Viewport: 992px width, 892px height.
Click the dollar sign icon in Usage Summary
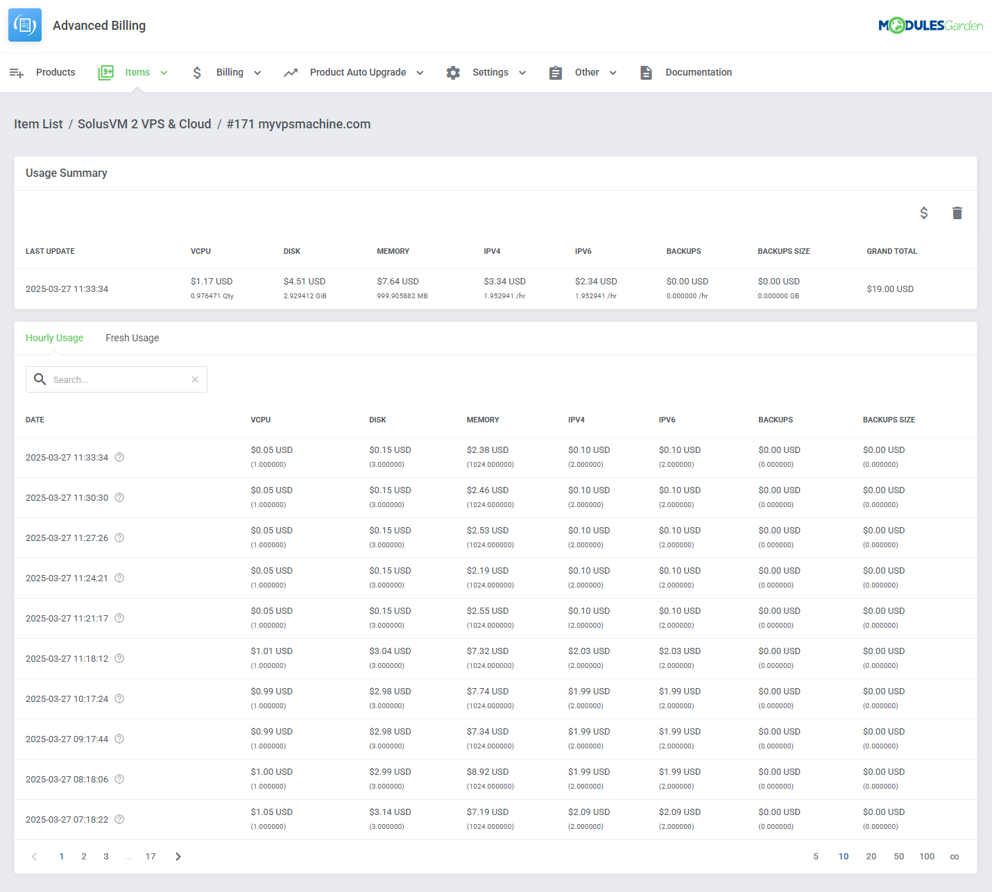click(923, 213)
